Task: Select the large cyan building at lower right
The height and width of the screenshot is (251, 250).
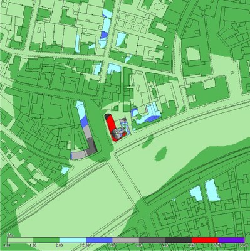Action: coord(212,190)
